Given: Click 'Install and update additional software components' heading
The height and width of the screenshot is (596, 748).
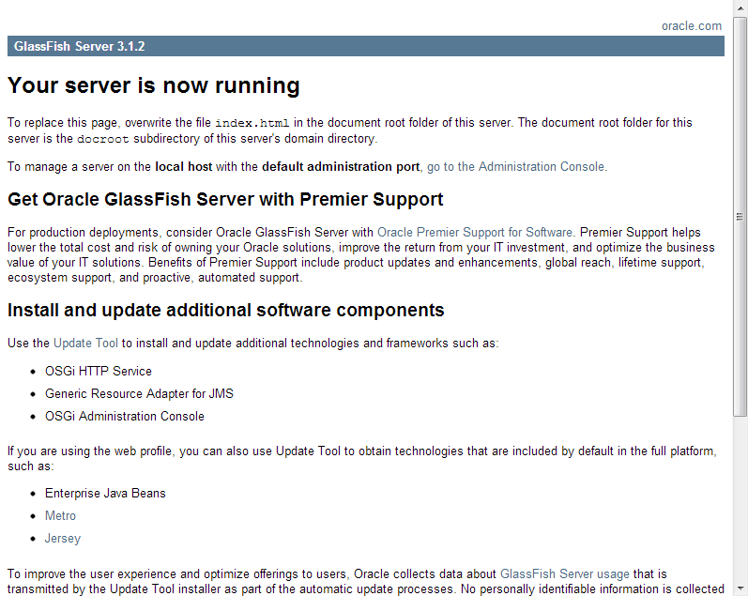Looking at the screenshot, I should coord(225,311).
